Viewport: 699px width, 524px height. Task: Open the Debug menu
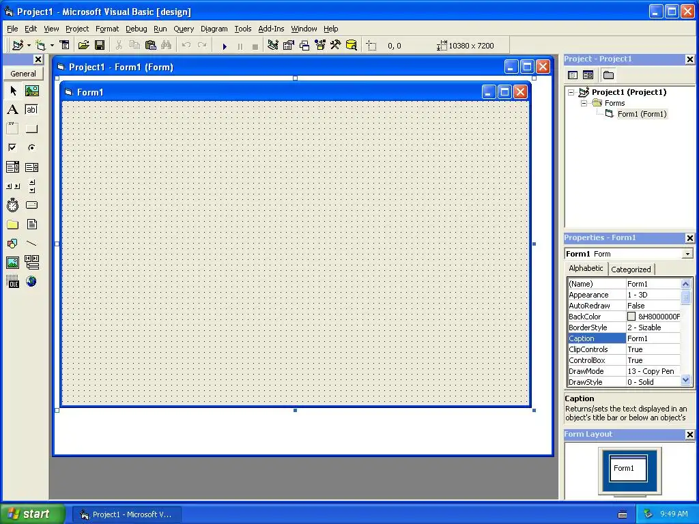point(137,29)
